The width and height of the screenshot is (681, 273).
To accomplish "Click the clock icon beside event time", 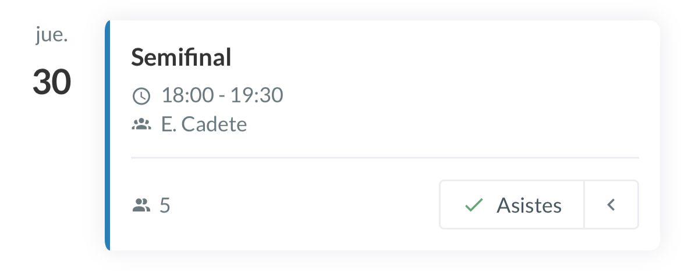I will pyautogui.click(x=141, y=96).
